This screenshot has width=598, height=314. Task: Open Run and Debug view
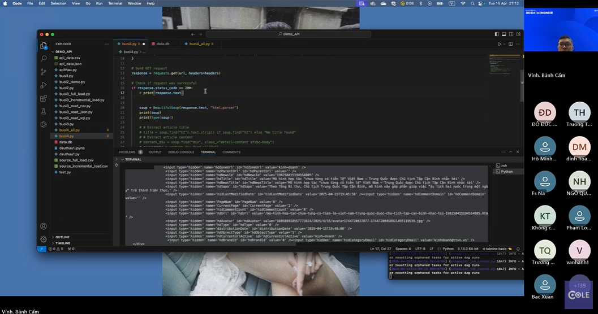(x=44, y=85)
